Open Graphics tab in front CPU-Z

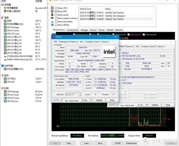(x=89, y=42)
